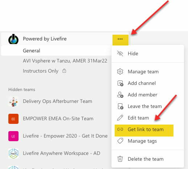The width and height of the screenshot is (188, 169).
Task: Choose Delete the team
Action: 148,159
